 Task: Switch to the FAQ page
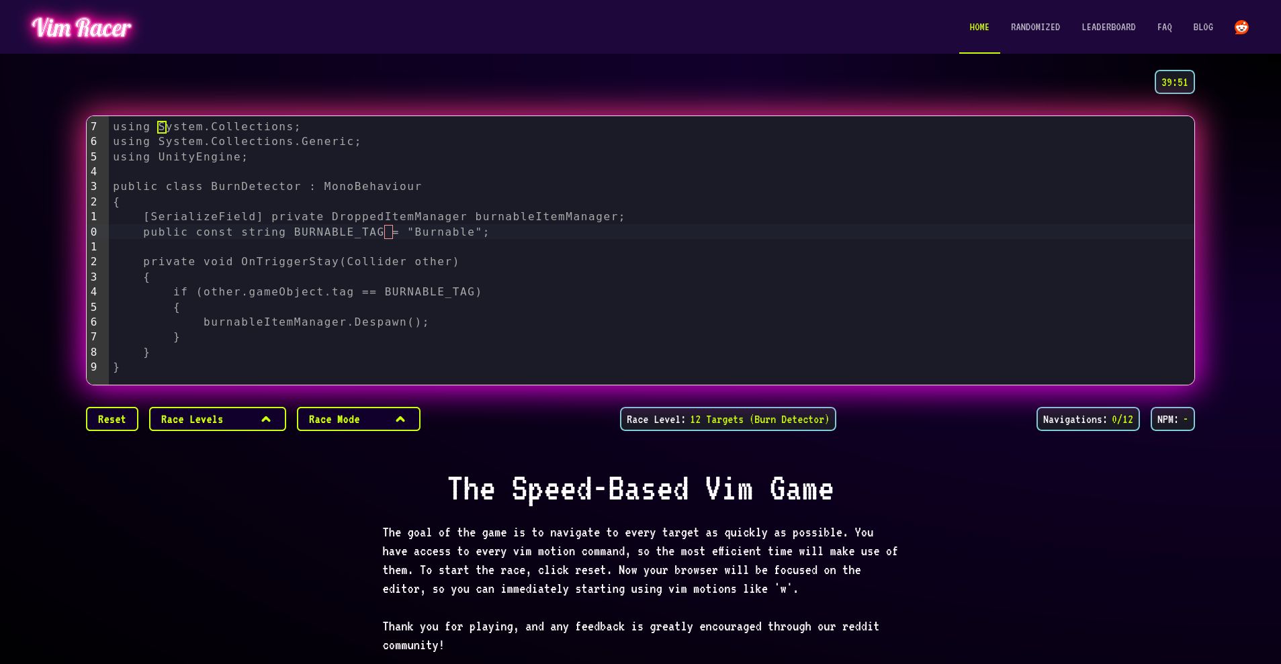pyautogui.click(x=1164, y=27)
